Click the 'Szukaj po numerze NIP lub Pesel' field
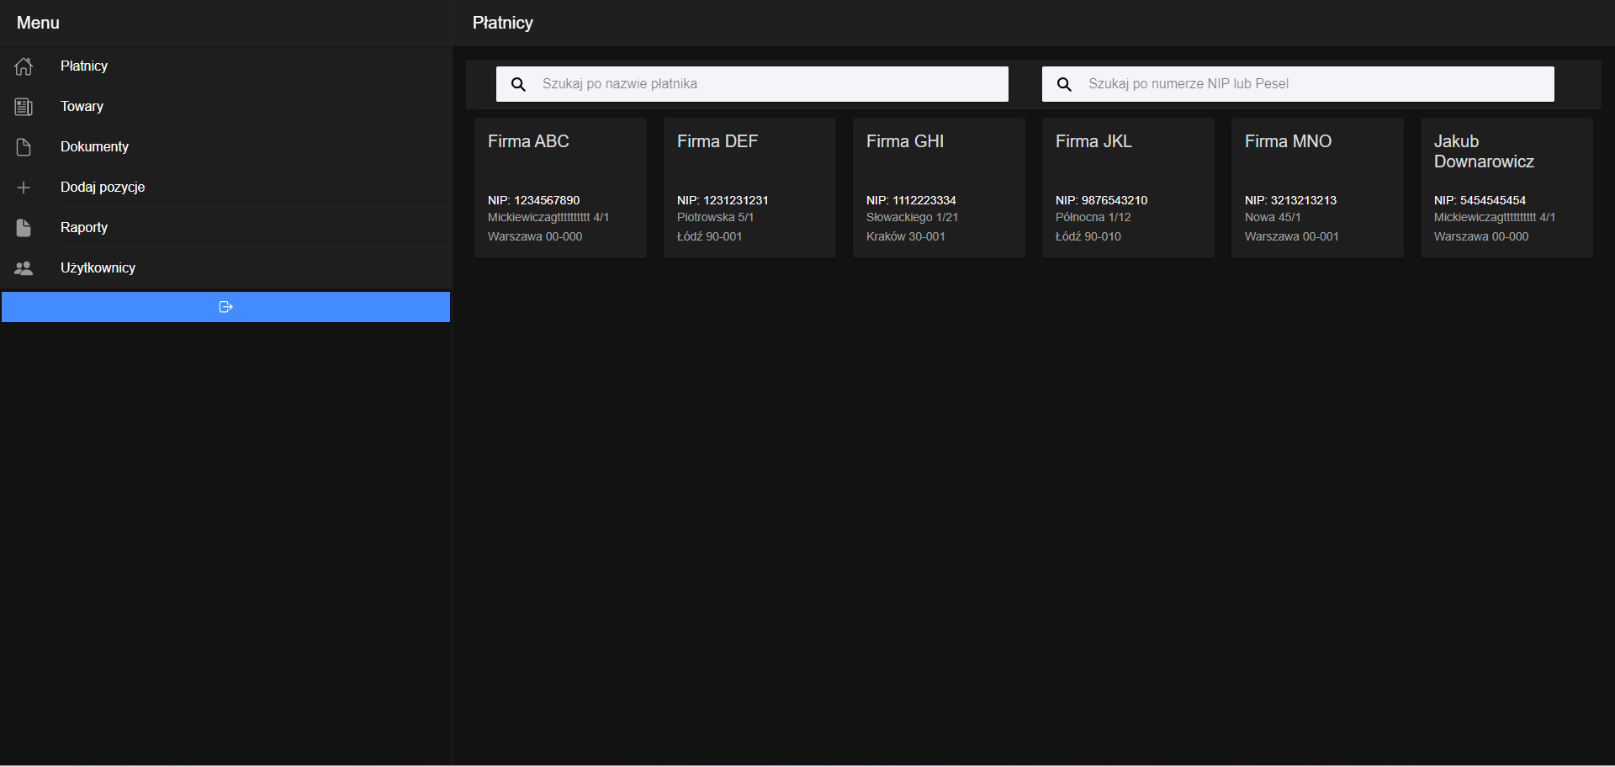The width and height of the screenshot is (1615, 767). point(1298,83)
